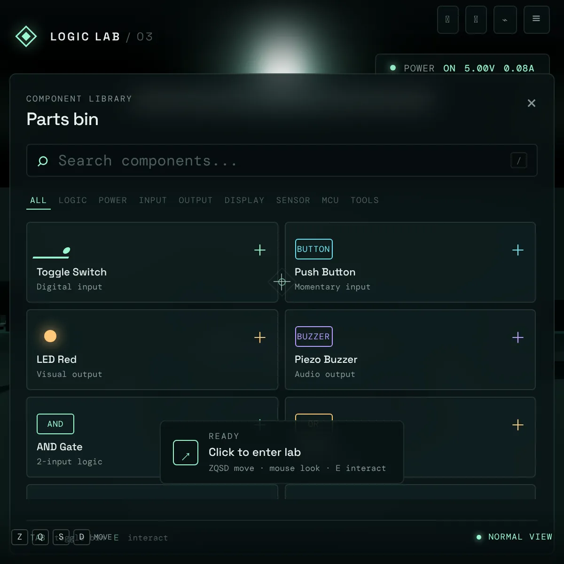The height and width of the screenshot is (564, 564).
Task: Click the AND gate badge
Action: pos(55,424)
